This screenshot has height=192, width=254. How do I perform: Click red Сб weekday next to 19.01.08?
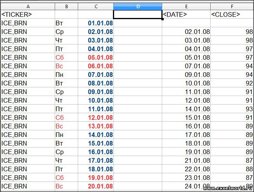66,177
